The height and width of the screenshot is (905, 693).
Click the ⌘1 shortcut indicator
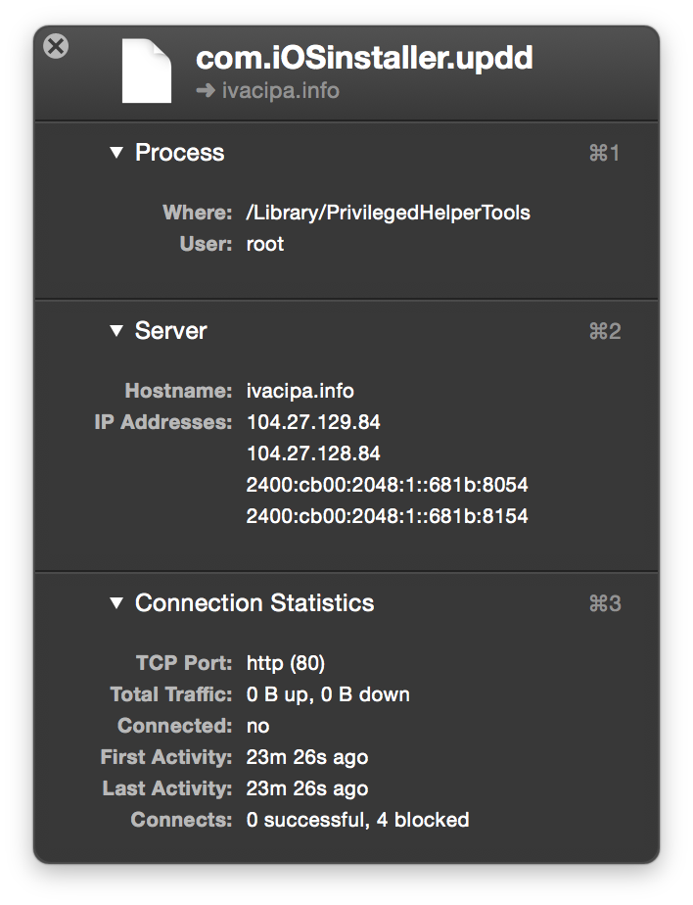click(x=604, y=154)
